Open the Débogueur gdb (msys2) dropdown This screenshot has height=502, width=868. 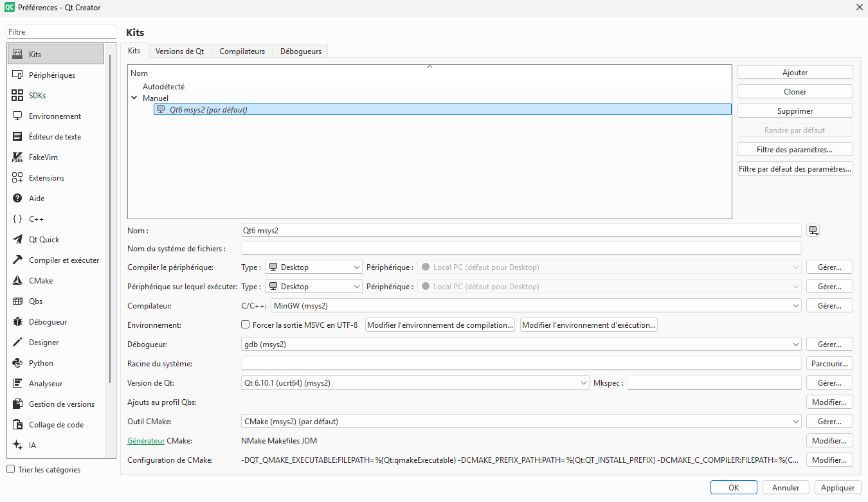pos(521,345)
